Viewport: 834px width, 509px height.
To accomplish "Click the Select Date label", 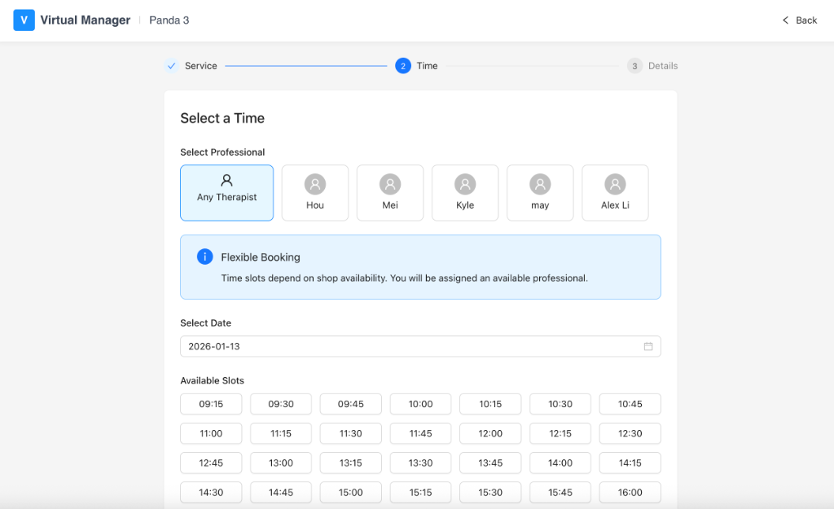I will (206, 323).
